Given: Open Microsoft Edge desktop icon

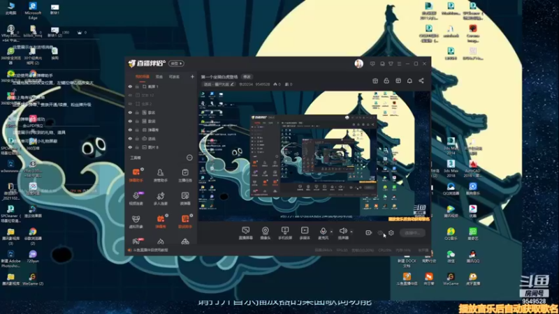Looking at the screenshot, I should 33,10.
